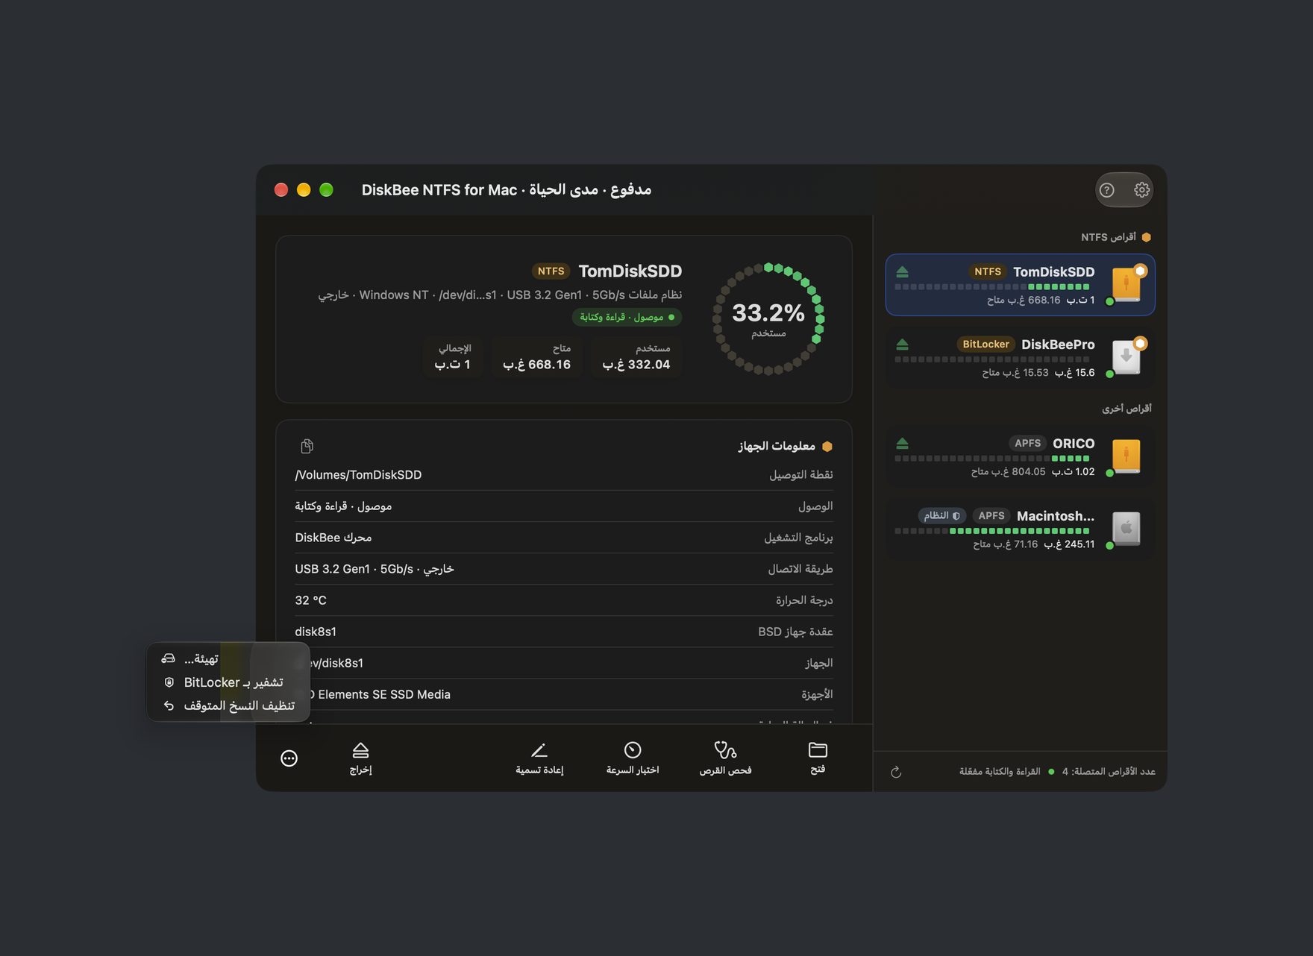The width and height of the screenshot is (1313, 956).
Task: Click the Macintosh HD usage bar
Action: tap(992, 531)
